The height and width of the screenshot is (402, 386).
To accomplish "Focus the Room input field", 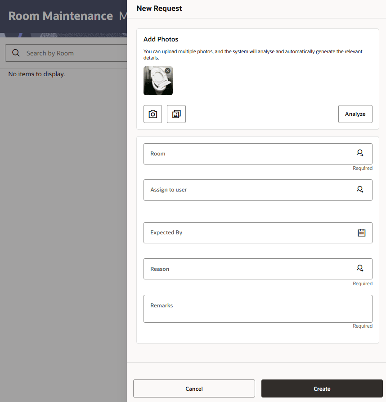I will tap(258, 154).
